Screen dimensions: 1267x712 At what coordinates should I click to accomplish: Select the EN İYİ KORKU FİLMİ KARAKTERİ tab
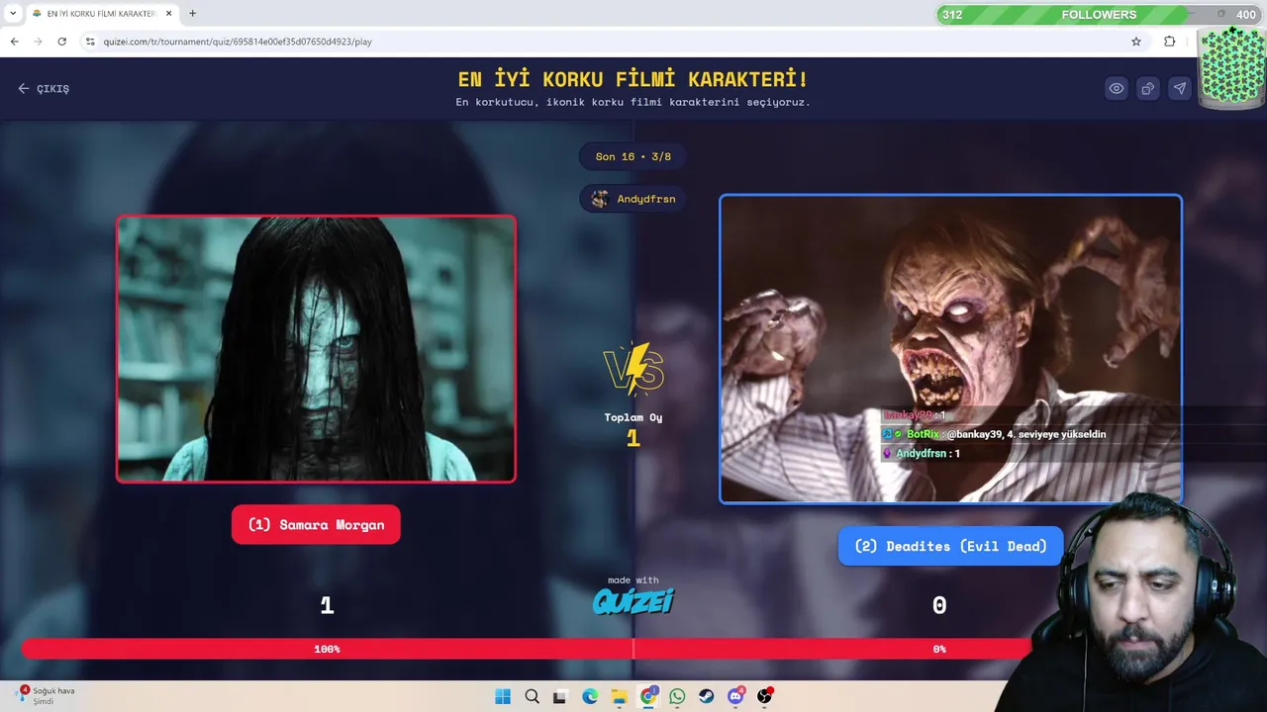100,14
